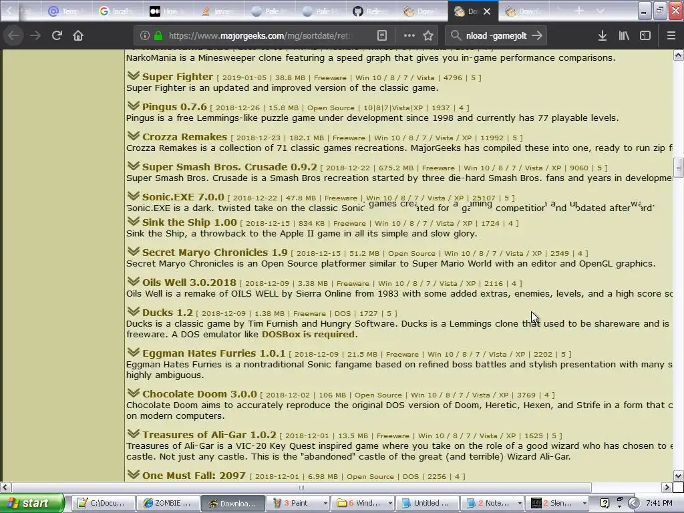Expand the Ducks 1.2 entry chevron
This screenshot has width=684, height=513.
[x=134, y=312]
